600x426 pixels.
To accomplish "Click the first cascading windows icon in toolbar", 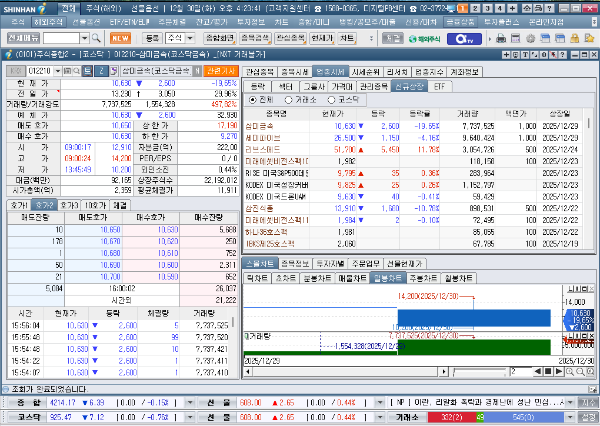I will (x=545, y=38).
